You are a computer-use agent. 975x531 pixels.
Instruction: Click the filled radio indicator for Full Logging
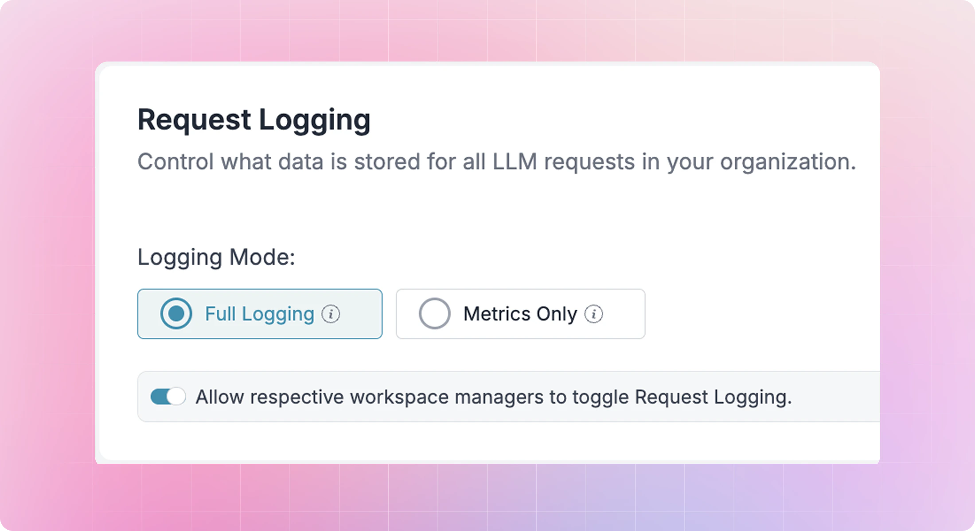[176, 314]
